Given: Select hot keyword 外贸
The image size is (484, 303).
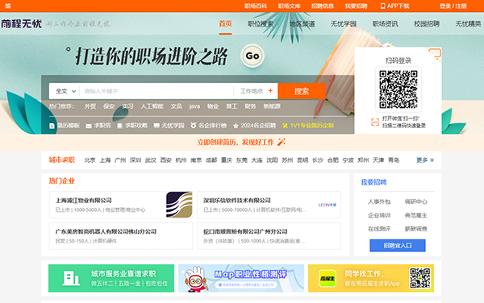Looking at the screenshot, I should point(90,106).
